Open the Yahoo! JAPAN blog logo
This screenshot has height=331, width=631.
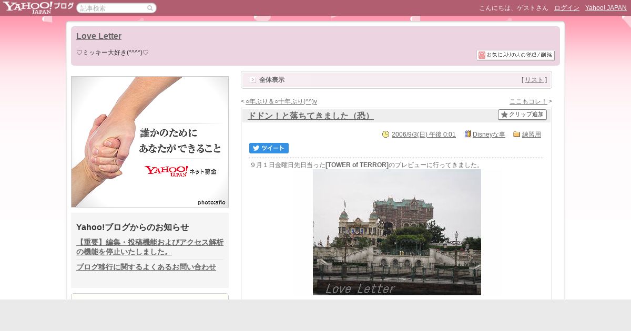point(38,7)
